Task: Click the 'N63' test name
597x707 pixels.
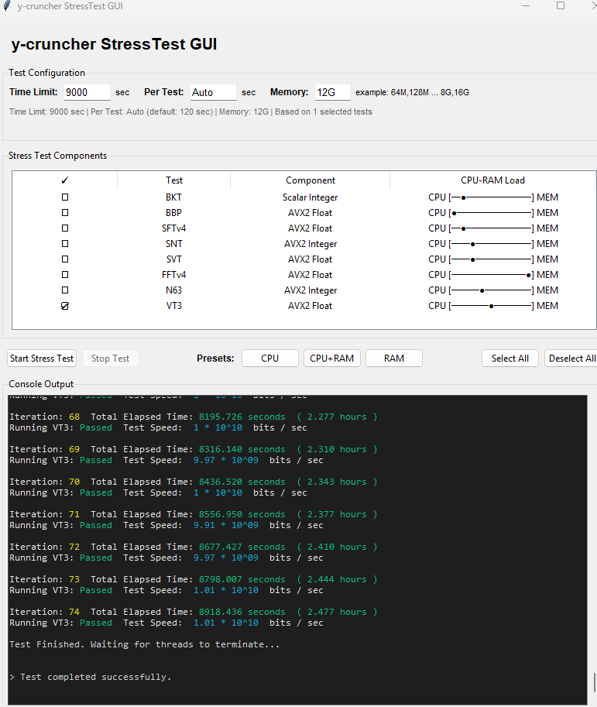Action: [x=174, y=290]
